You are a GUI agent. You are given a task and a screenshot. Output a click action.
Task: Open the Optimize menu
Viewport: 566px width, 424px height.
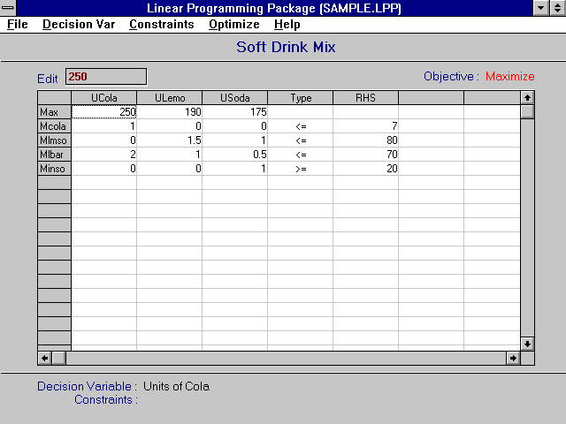point(234,25)
